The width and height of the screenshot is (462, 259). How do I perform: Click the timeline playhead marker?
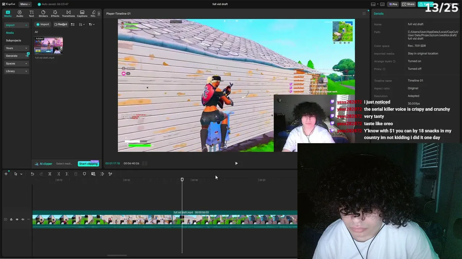point(182,180)
